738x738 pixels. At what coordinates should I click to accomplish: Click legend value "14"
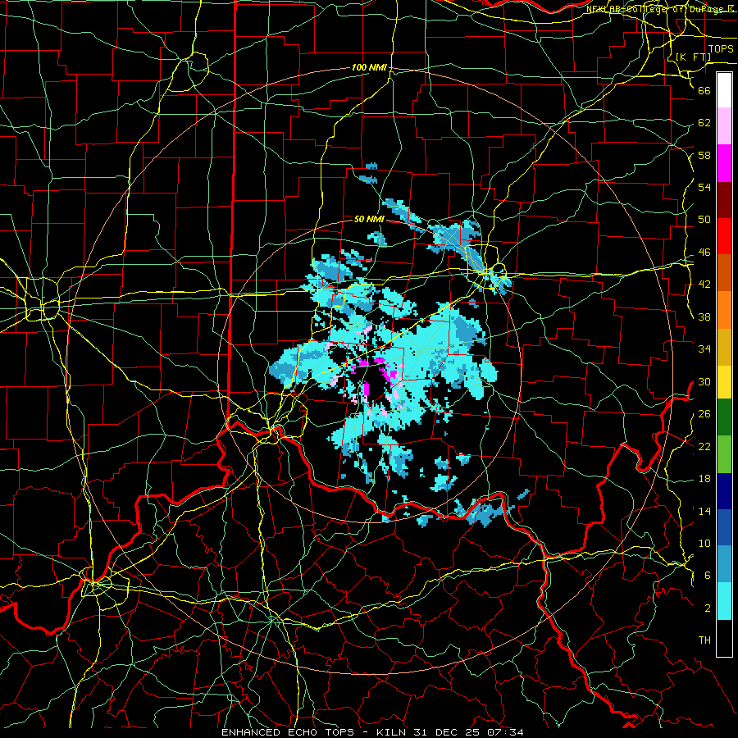click(704, 511)
